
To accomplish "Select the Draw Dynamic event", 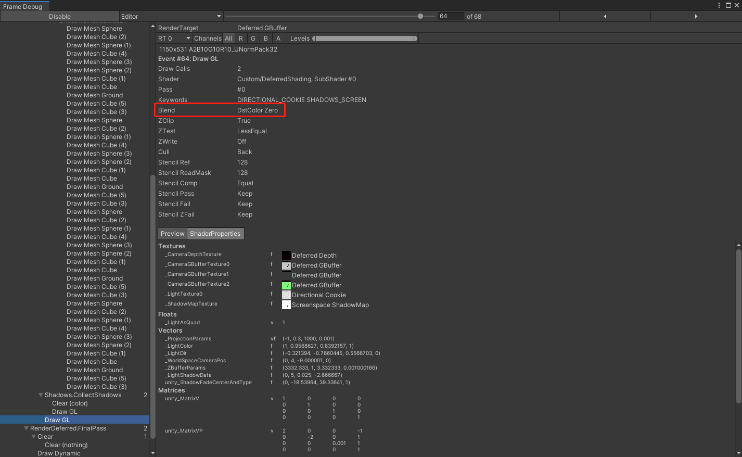I will (x=59, y=453).
